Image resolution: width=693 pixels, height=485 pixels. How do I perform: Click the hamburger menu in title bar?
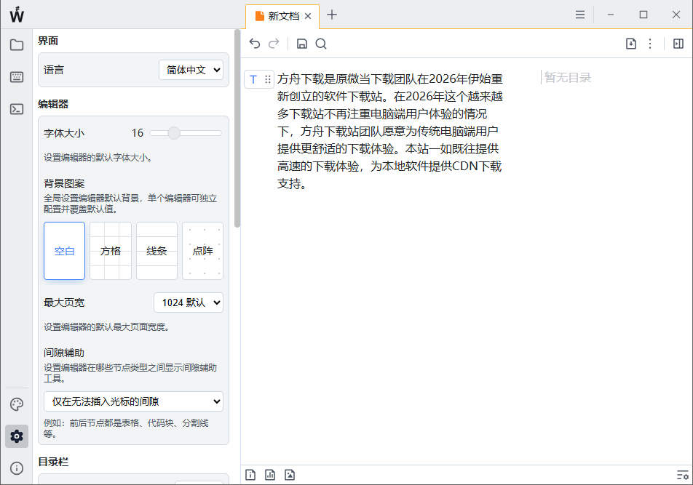[x=580, y=15]
